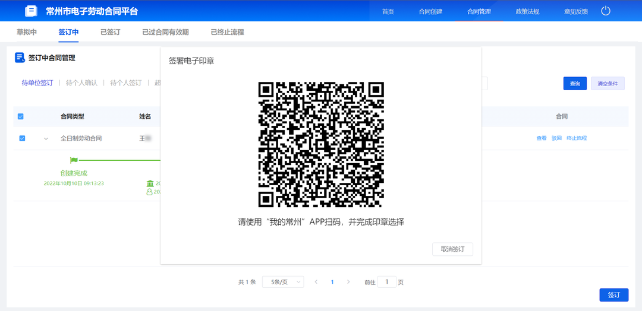The height and width of the screenshot is (311, 642).
Task: Click the 清空条件 button
Action: click(x=608, y=83)
